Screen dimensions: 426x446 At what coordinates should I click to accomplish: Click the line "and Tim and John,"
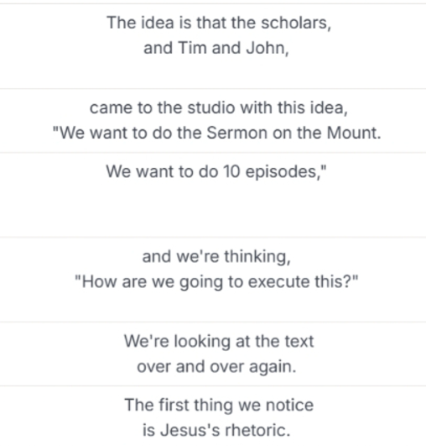(216, 48)
